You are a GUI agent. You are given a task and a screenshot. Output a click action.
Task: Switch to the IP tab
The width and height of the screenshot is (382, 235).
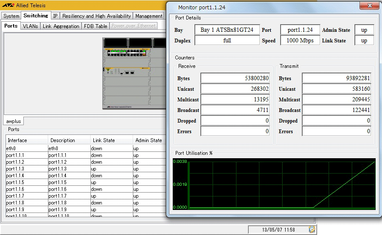coord(56,16)
